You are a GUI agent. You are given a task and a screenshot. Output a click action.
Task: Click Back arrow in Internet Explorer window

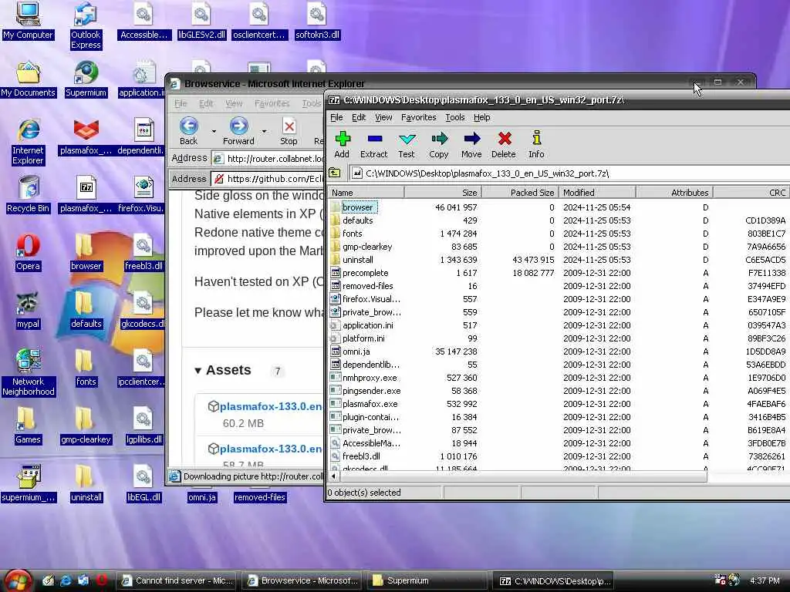189,131
